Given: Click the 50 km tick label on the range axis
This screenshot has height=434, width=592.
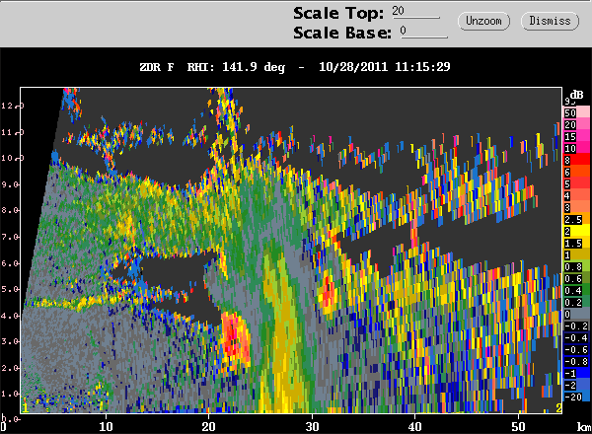Looking at the screenshot, I should (518, 426).
